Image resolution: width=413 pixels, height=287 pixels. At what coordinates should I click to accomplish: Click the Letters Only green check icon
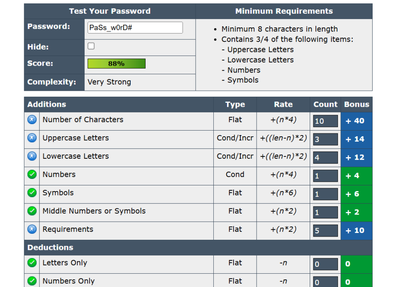32,263
